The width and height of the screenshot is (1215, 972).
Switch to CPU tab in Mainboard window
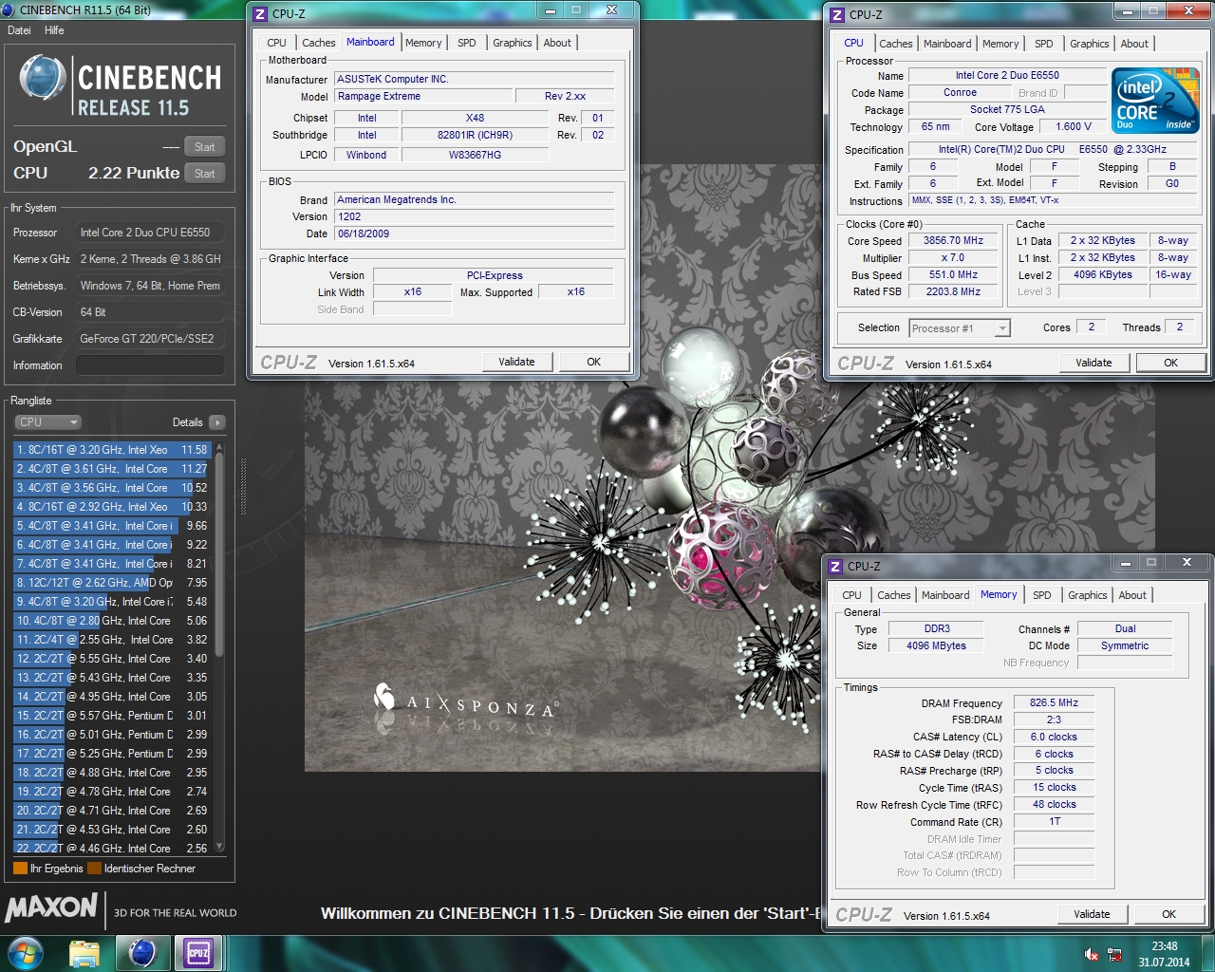point(276,43)
